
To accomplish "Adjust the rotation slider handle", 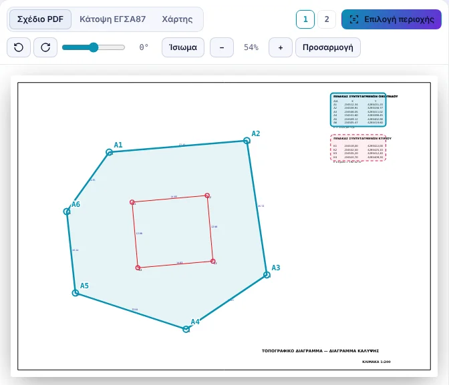I will click(94, 47).
